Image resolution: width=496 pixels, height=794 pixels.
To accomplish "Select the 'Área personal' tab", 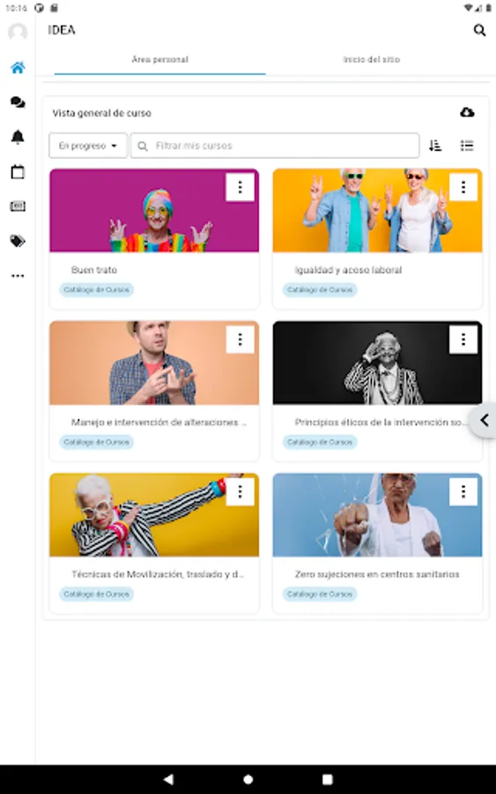I will (159, 60).
